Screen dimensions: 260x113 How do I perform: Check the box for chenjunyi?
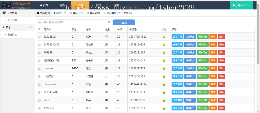(x=39, y=84)
